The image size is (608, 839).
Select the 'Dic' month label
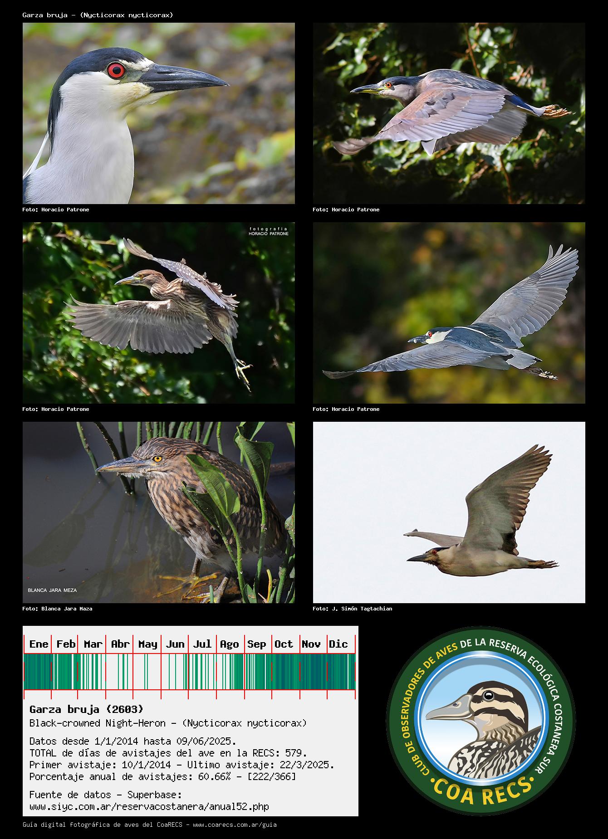point(338,644)
